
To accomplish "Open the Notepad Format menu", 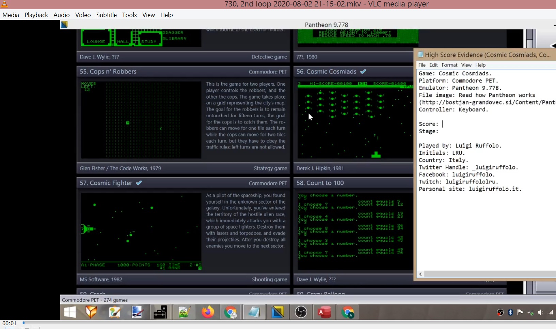I will click(x=449, y=65).
